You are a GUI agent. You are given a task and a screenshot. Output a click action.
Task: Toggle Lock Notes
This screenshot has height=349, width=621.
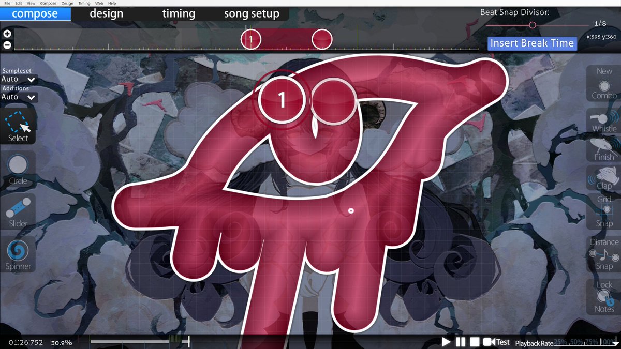tap(604, 297)
